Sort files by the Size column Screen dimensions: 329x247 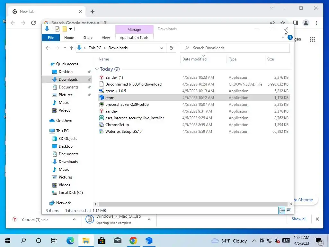[x=278, y=59]
